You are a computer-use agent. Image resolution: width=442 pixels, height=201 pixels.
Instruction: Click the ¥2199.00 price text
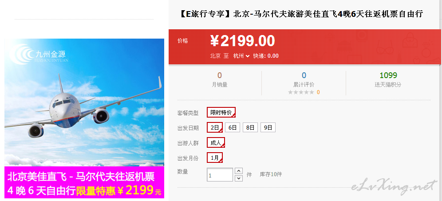pyautogui.click(x=242, y=41)
